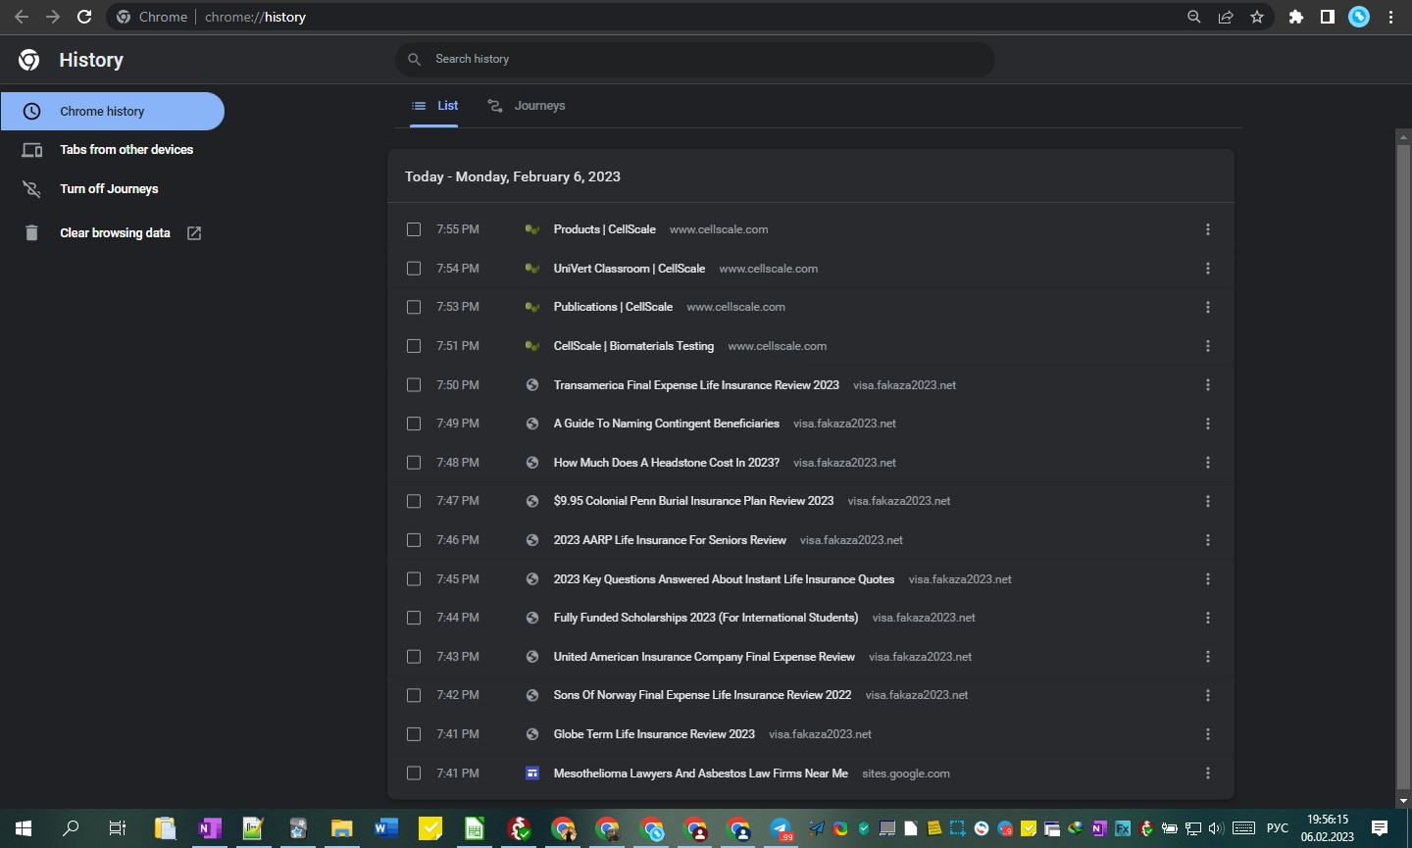The height and width of the screenshot is (848, 1412).
Task: Check the 2023 AARP Life Insurance entry
Action: pos(414,540)
